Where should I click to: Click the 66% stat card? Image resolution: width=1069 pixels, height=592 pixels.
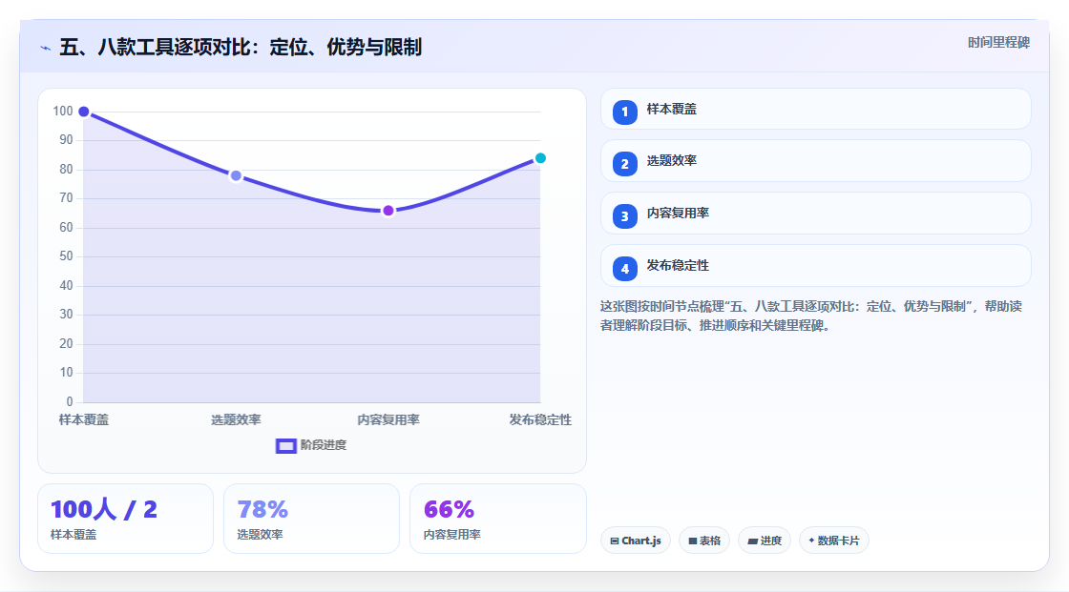pos(497,519)
